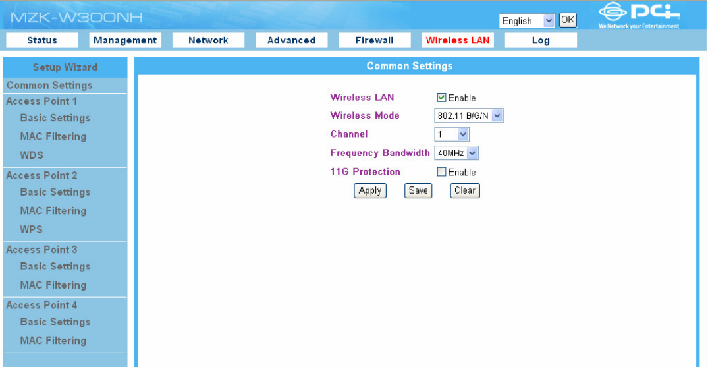Click the Frequency Bandwidth label
708x367 pixels.
point(380,153)
